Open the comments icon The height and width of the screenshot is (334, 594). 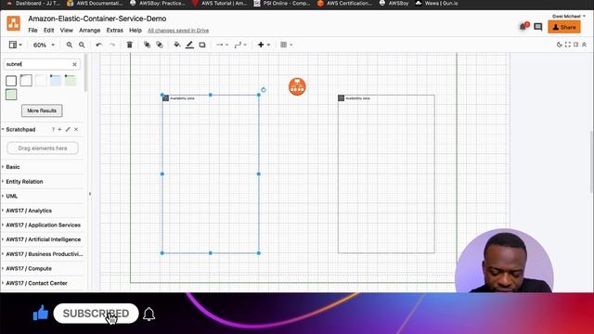click(538, 27)
